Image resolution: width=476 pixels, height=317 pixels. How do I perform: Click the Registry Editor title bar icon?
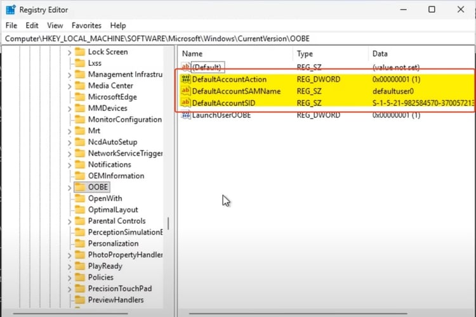(x=10, y=10)
